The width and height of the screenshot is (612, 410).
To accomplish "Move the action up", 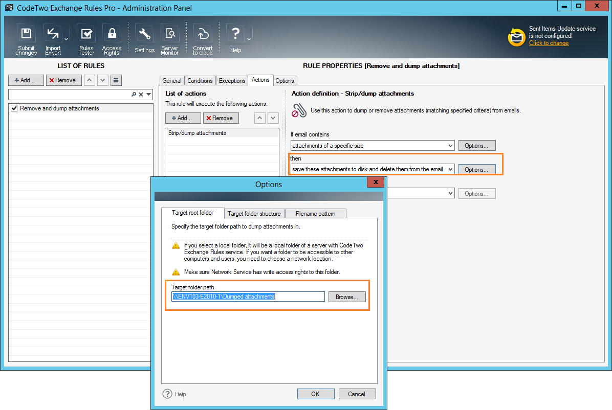I will pos(260,118).
